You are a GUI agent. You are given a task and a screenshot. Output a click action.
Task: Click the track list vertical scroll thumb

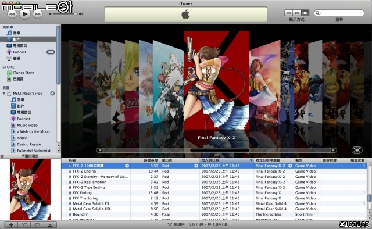(x=370, y=198)
